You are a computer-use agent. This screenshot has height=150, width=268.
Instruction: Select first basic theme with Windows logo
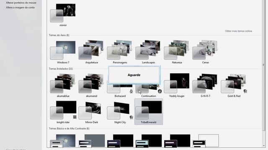point(63,141)
